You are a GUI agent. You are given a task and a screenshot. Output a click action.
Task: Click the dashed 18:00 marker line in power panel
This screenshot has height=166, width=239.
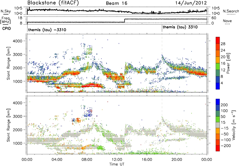tap(162, 63)
